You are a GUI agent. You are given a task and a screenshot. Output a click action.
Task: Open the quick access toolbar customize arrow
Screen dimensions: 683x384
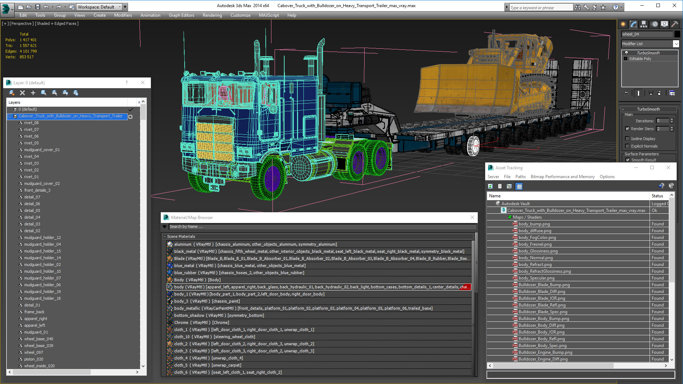coord(125,7)
